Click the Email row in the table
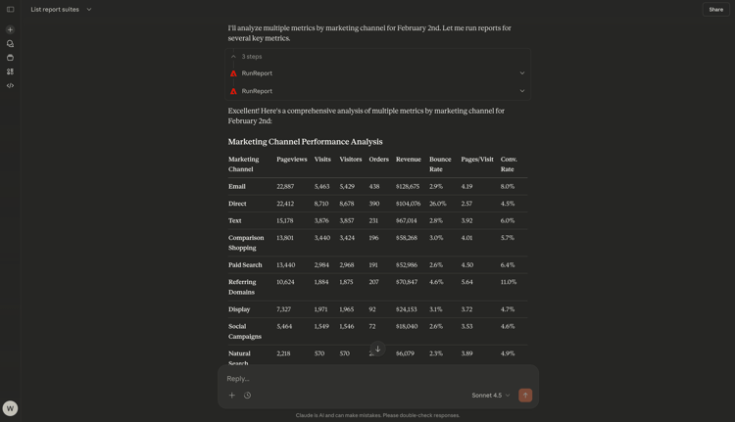 (378, 186)
